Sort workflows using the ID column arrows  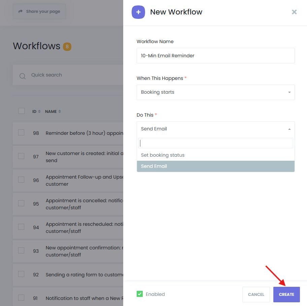click(39, 111)
